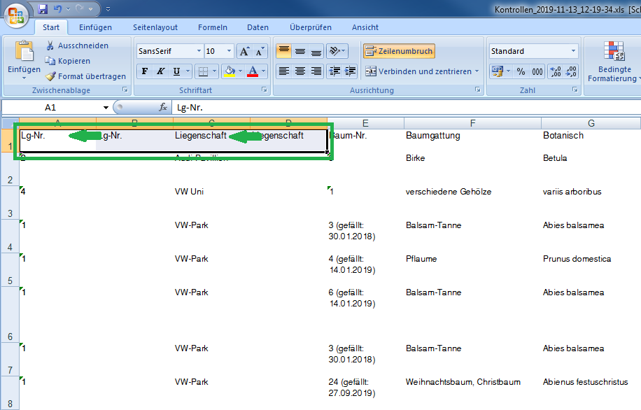Click Format übertragen paintbrush
The height and width of the screenshot is (410, 641).
pos(51,76)
